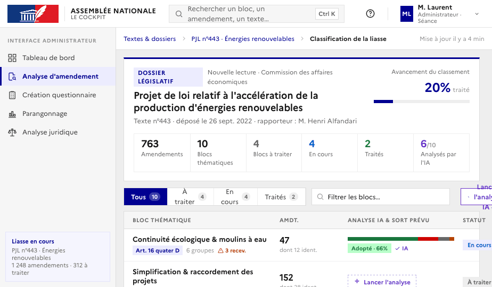Click the En cours status on first row

pyautogui.click(x=478, y=245)
